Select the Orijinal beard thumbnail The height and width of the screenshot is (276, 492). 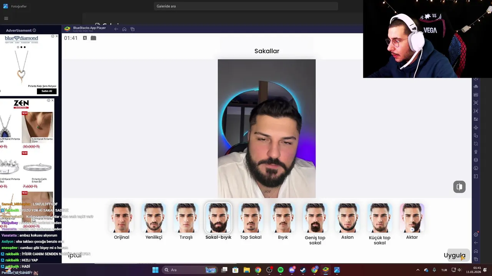[x=121, y=218]
